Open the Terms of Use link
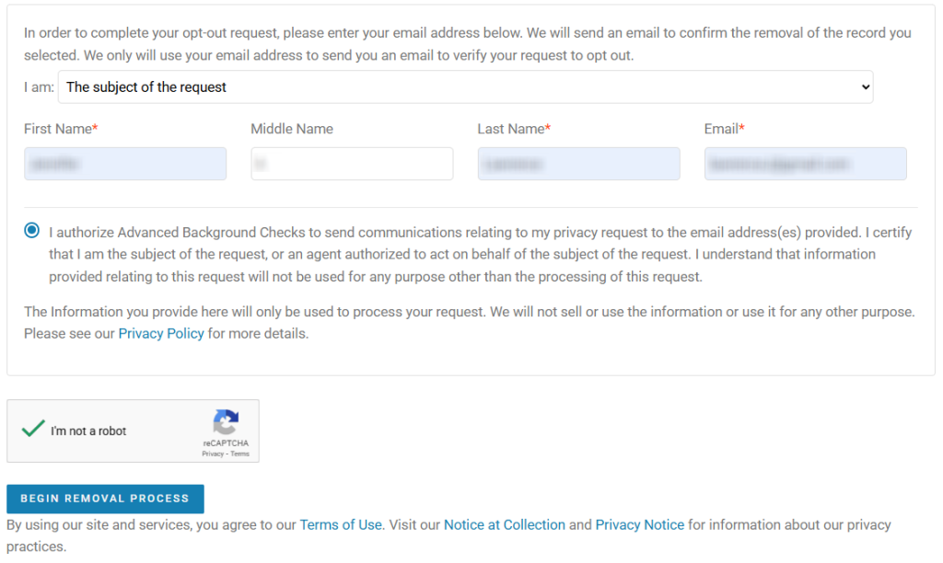The width and height of the screenshot is (943, 563). point(341,525)
